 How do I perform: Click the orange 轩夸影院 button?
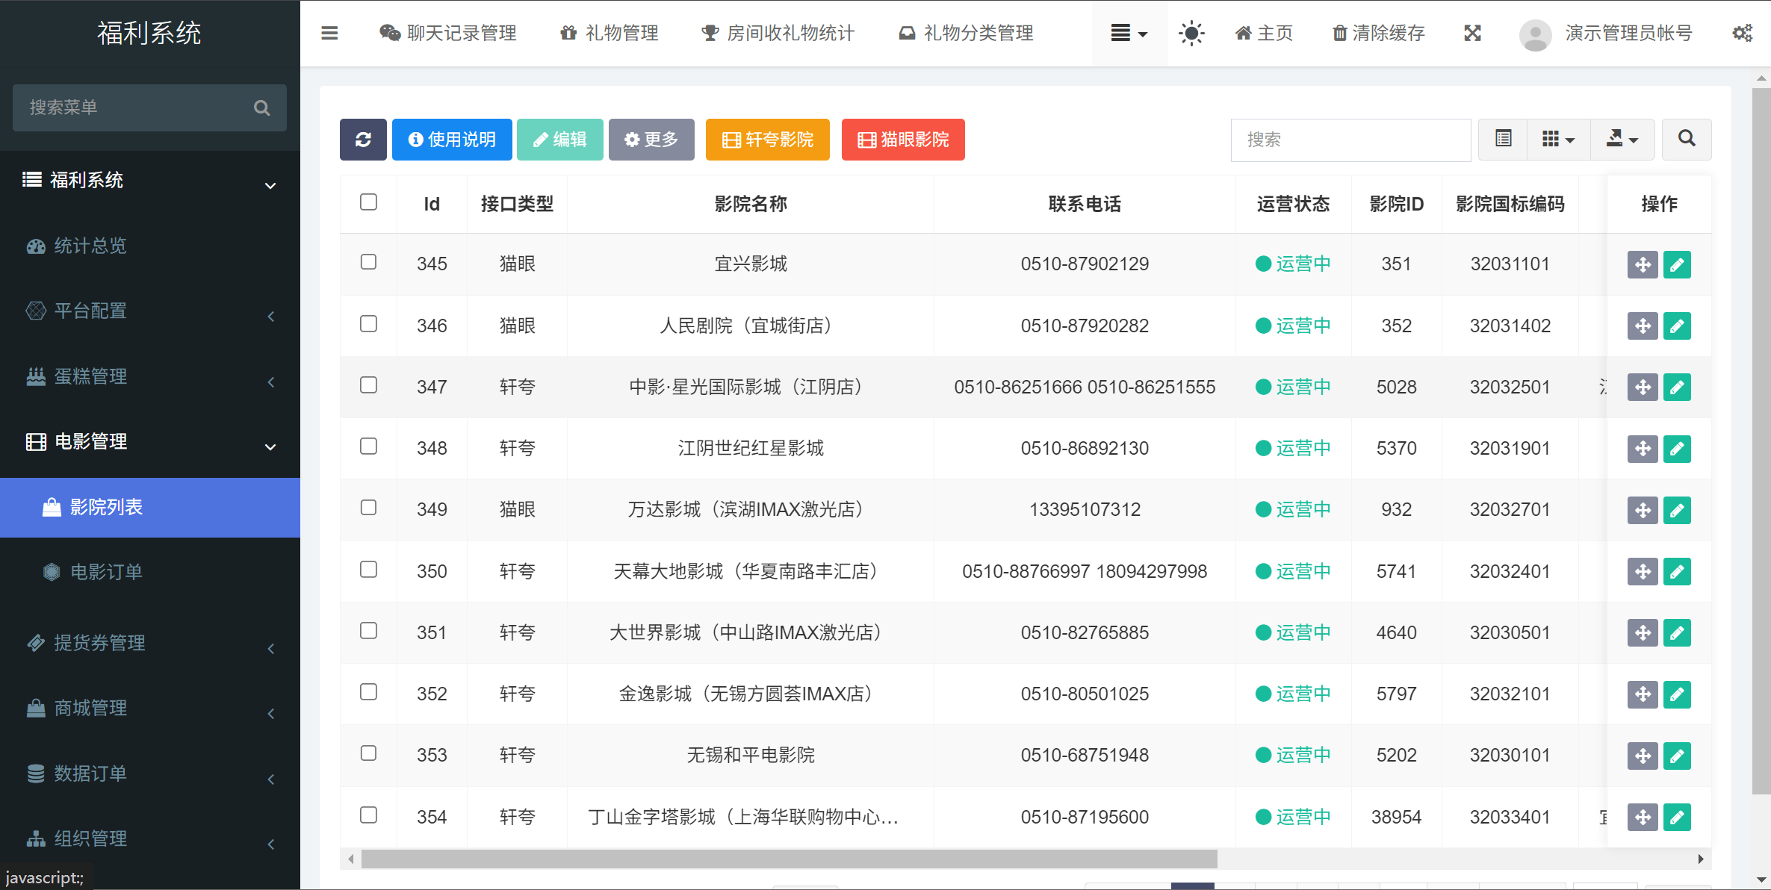pos(768,140)
